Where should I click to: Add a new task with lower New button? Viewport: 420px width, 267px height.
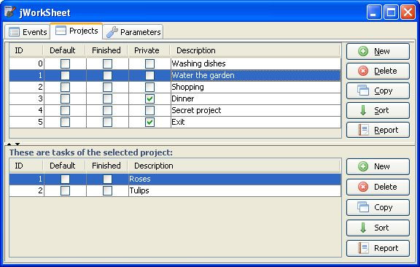[378, 166]
